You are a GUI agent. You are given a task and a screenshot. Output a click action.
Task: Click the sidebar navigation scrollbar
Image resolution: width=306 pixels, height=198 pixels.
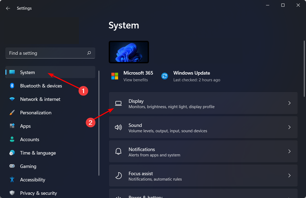pos(99,123)
